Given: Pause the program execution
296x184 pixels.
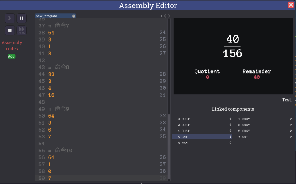Looking at the screenshot, I should coord(21,18).
